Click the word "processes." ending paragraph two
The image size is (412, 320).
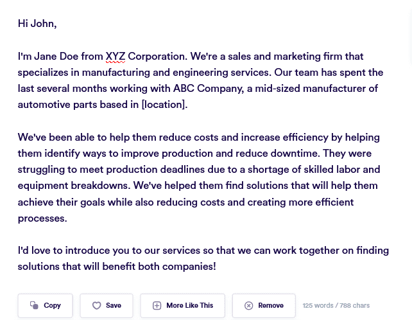pos(42,218)
